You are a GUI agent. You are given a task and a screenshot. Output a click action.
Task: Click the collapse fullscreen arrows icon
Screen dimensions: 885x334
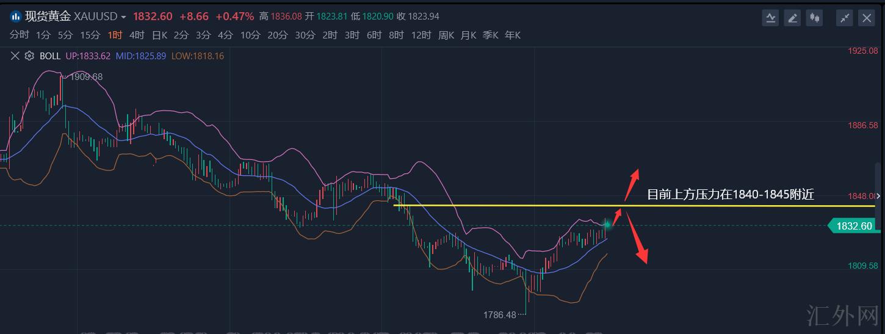point(845,18)
